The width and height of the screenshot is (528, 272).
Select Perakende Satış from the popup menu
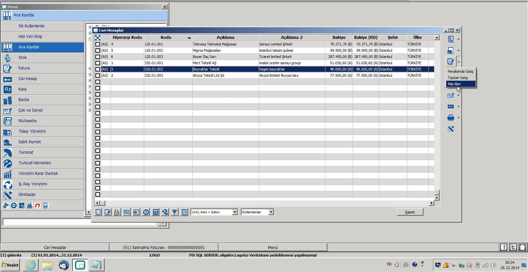(x=461, y=71)
